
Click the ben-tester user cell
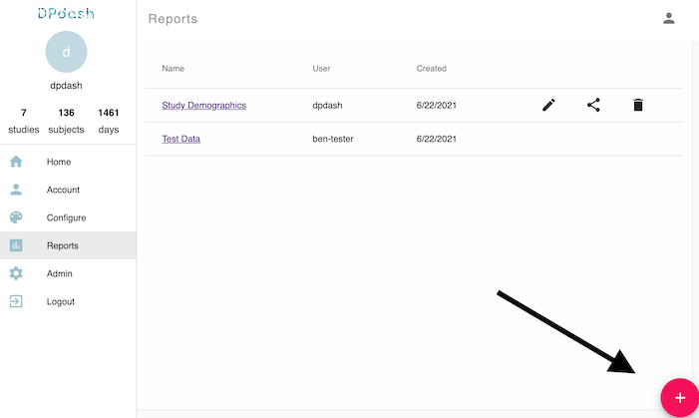click(333, 139)
